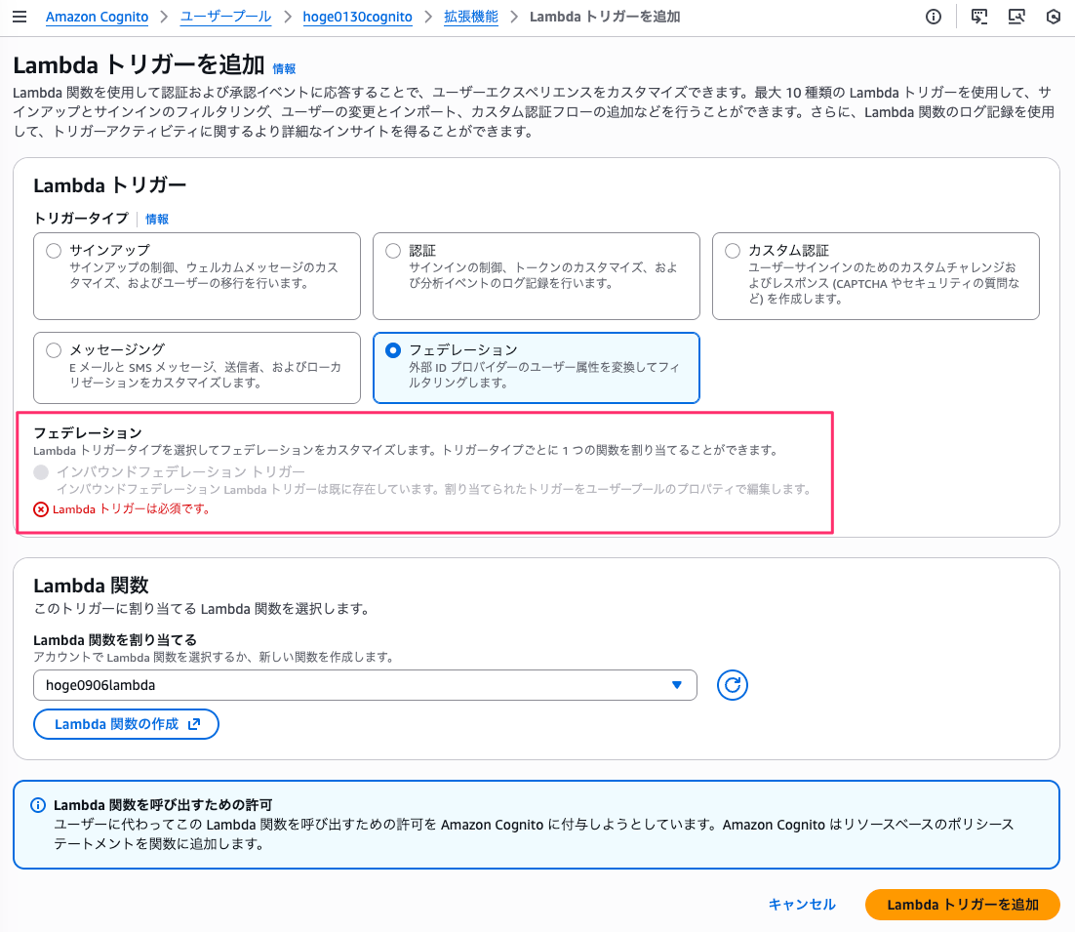Click the monitor with wrench icon
Image resolution: width=1075 pixels, height=932 pixels.
coord(1016,17)
